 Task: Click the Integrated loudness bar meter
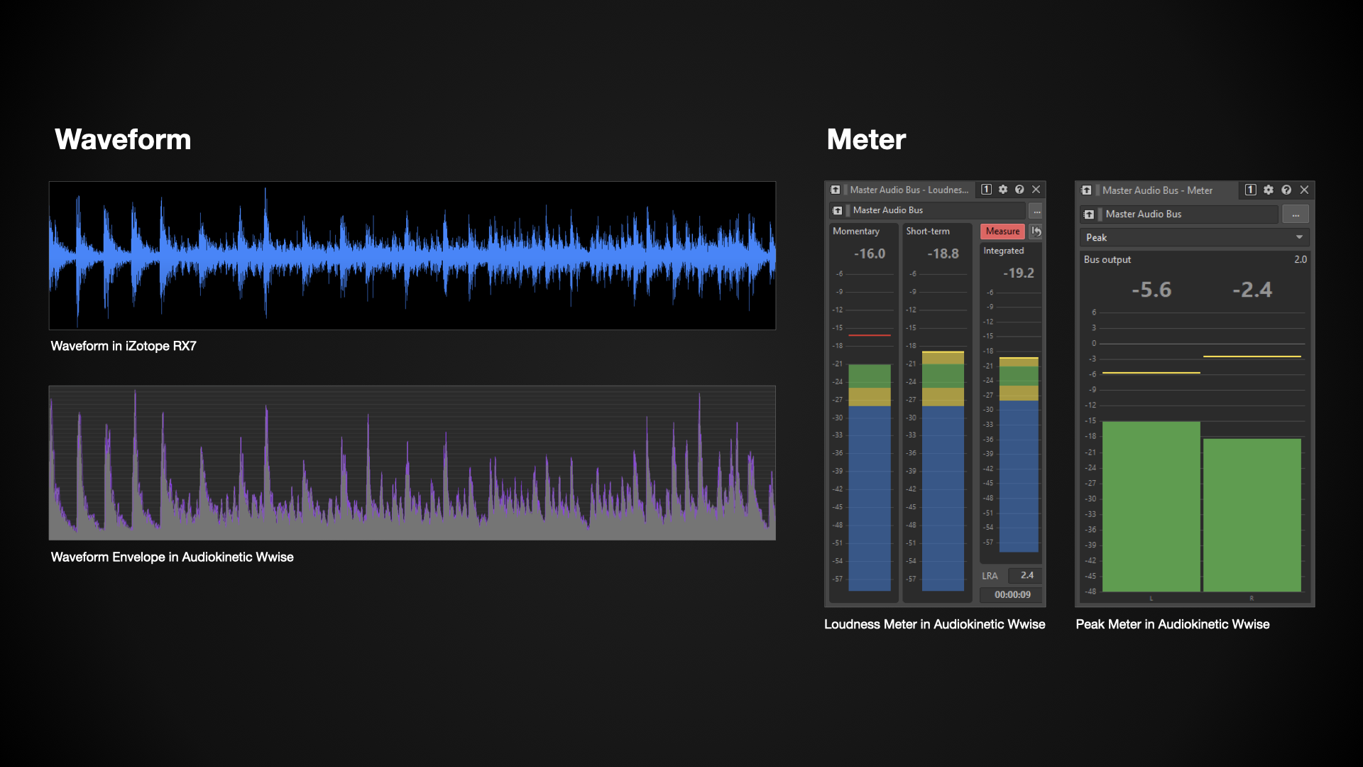1019,455
